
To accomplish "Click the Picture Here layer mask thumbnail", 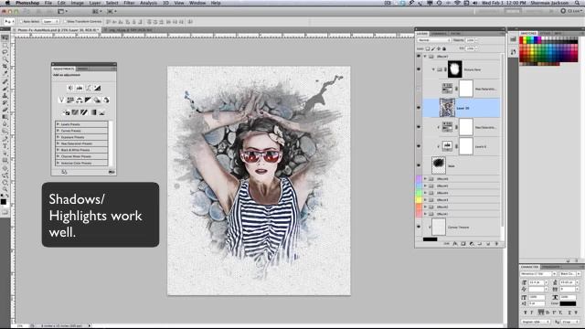I will (454, 69).
